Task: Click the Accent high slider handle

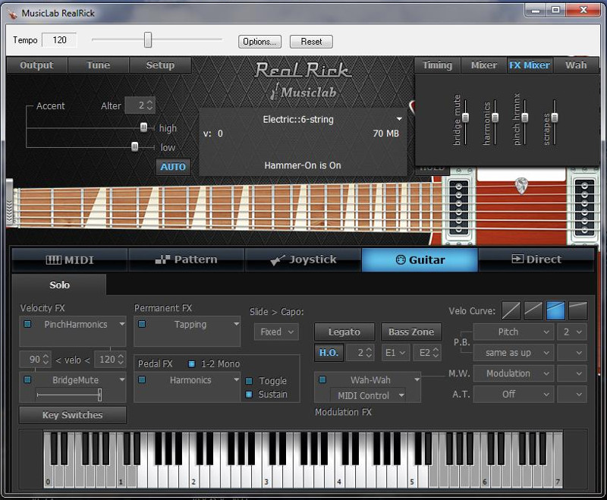Action: click(x=143, y=127)
